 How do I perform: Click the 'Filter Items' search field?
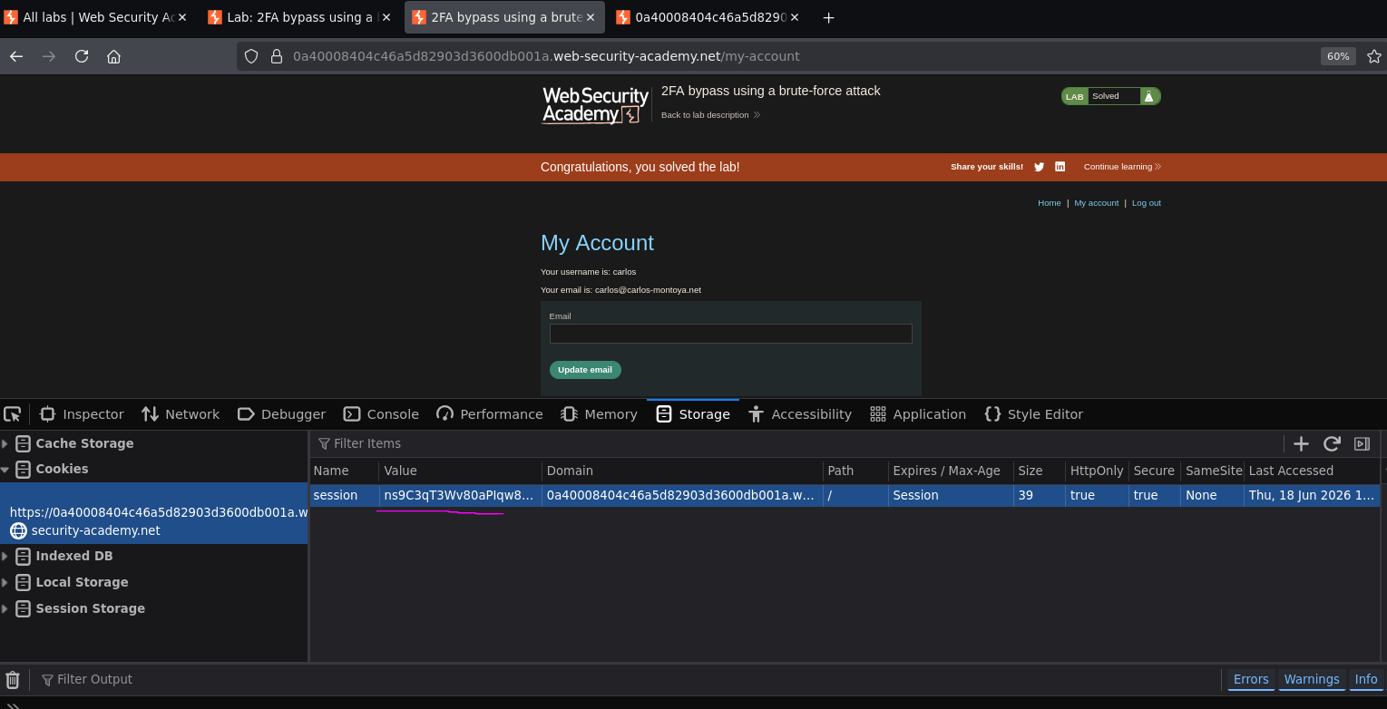click(x=798, y=443)
